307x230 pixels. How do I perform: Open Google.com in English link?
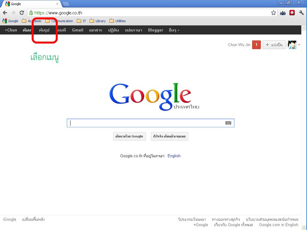(279, 225)
